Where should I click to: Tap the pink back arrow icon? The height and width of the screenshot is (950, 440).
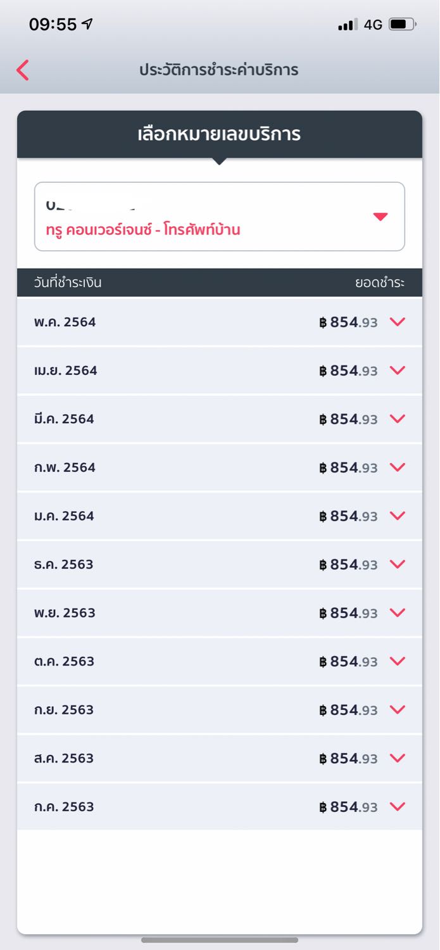[23, 70]
